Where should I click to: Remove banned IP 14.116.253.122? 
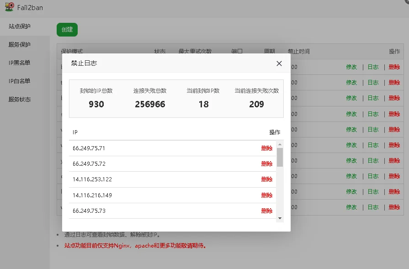pyautogui.click(x=266, y=179)
